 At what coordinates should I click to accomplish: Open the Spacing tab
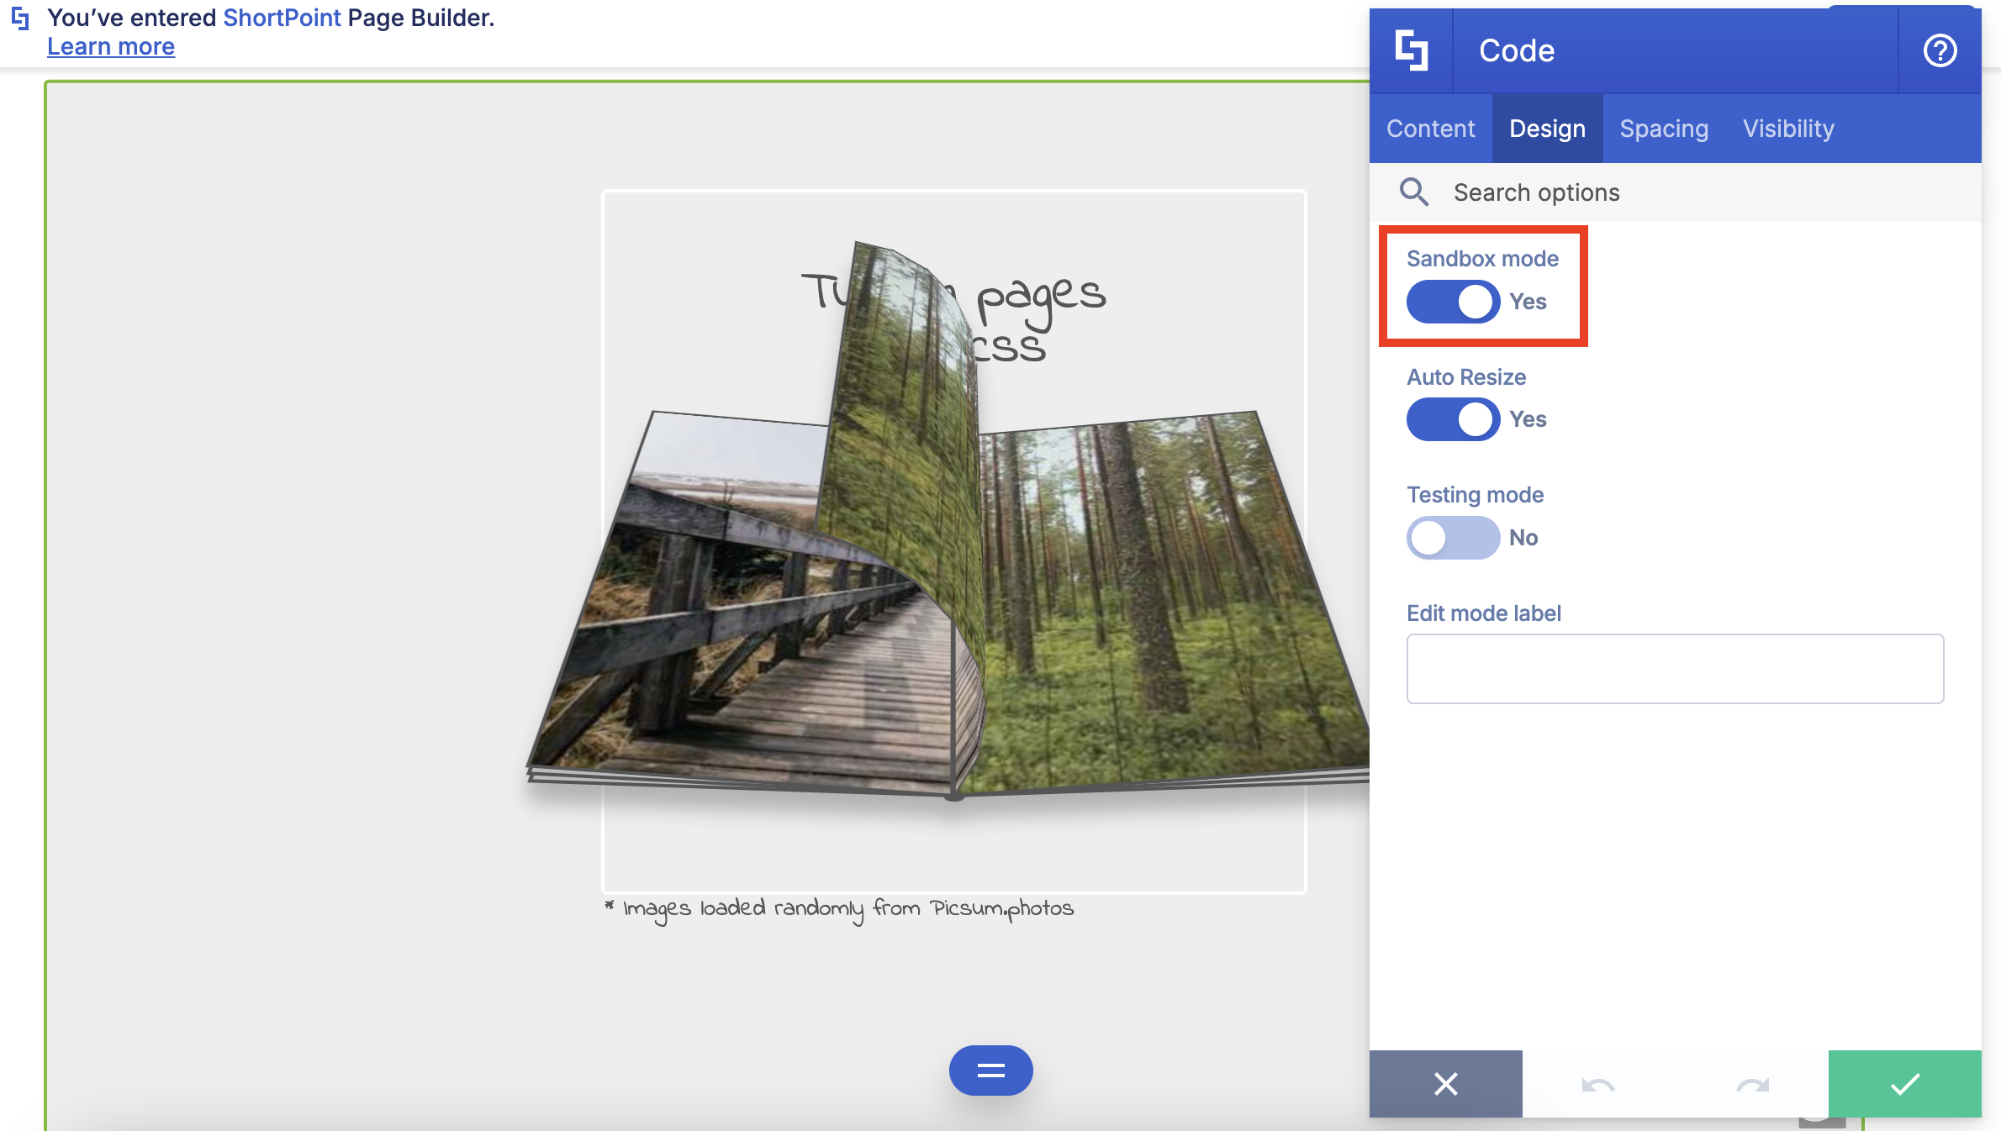[1663, 129]
